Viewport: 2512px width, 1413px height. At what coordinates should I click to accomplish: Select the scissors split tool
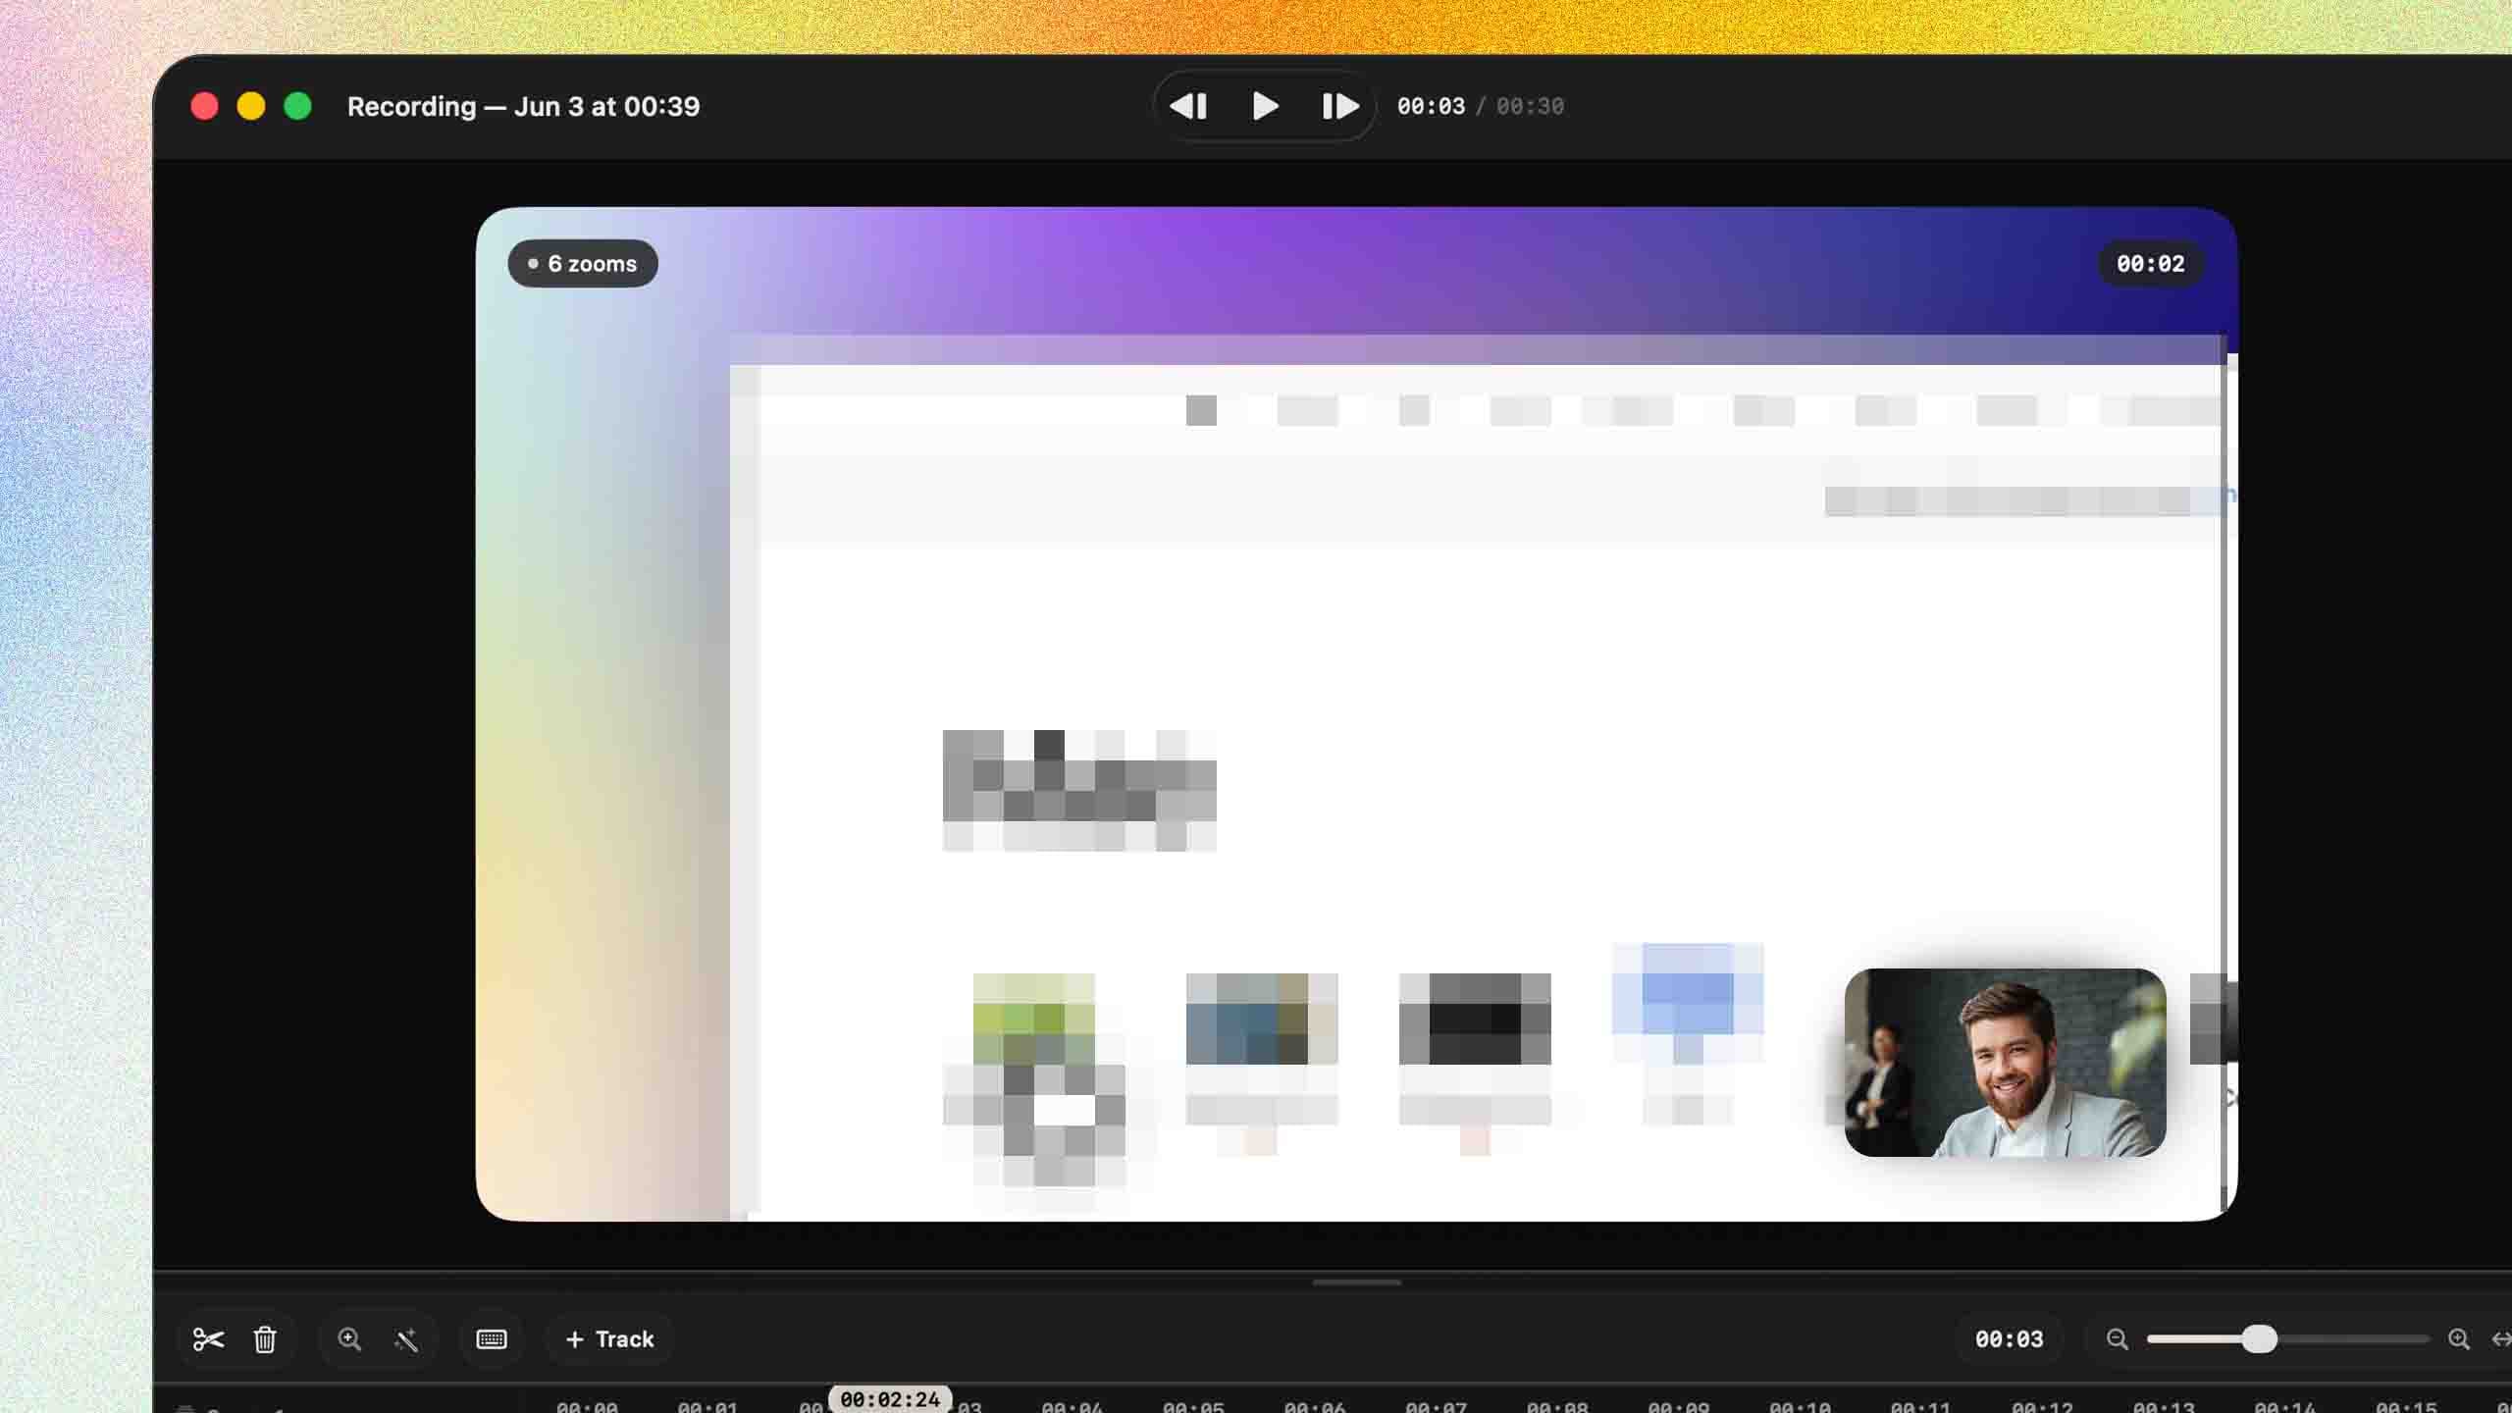point(208,1339)
